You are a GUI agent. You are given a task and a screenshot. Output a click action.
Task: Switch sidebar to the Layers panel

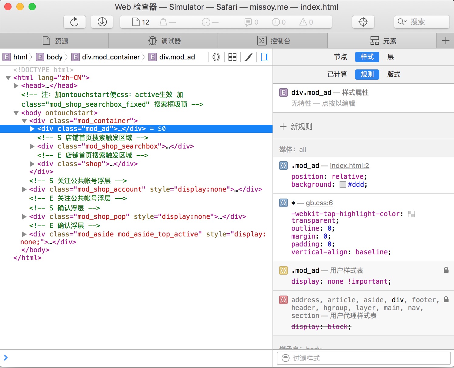coord(391,57)
